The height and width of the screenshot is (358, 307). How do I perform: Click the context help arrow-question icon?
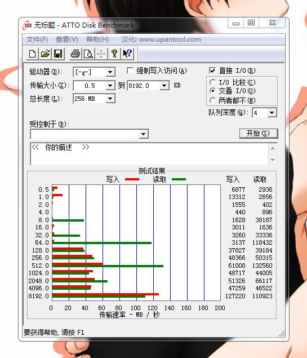127,54
